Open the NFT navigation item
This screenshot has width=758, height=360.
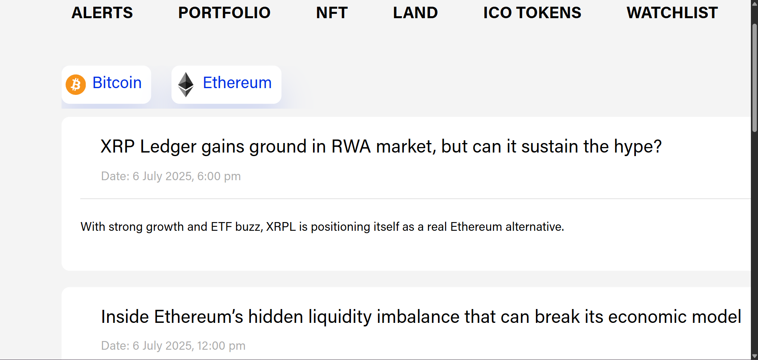[332, 13]
